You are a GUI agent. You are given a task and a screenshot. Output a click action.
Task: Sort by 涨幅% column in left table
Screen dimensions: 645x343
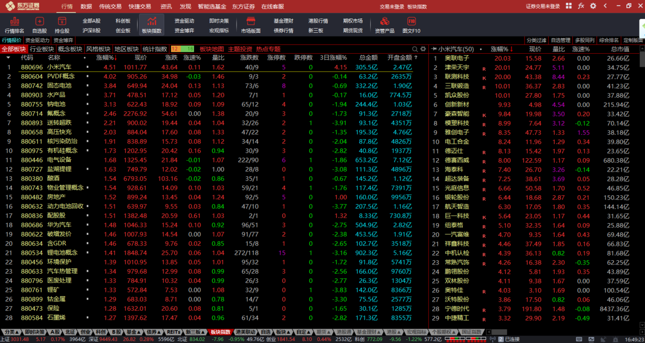[x=106, y=58]
